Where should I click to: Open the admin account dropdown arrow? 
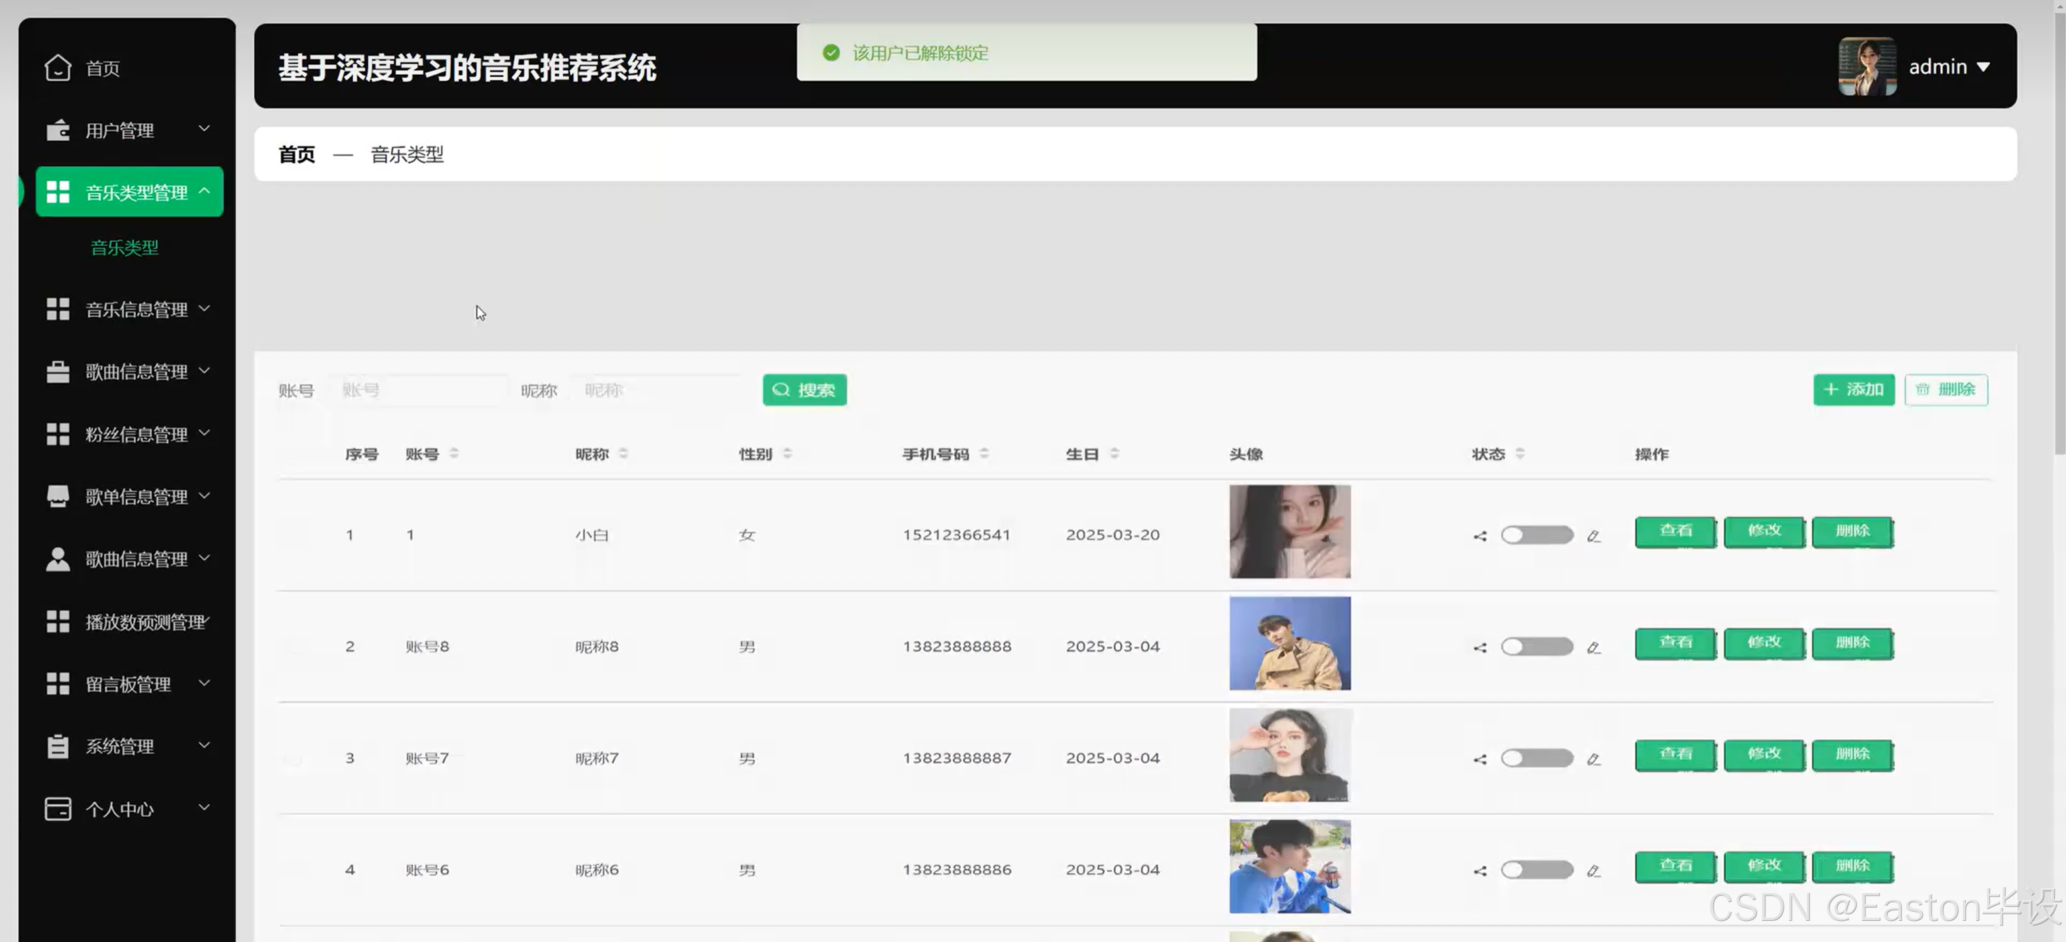click(x=1983, y=68)
